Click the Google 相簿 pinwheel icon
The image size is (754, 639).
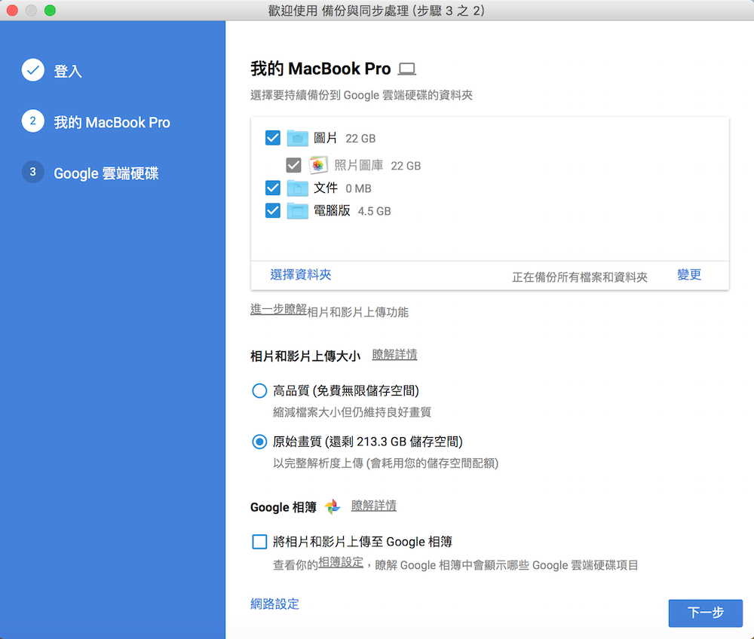pos(333,507)
